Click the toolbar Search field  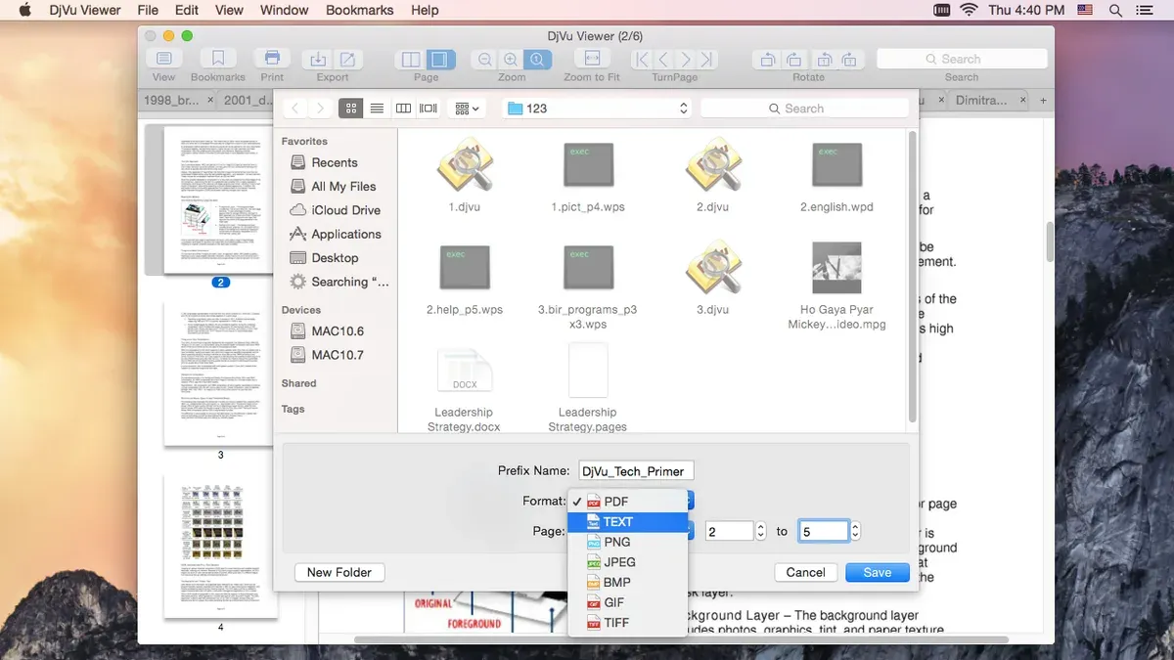[x=961, y=60]
